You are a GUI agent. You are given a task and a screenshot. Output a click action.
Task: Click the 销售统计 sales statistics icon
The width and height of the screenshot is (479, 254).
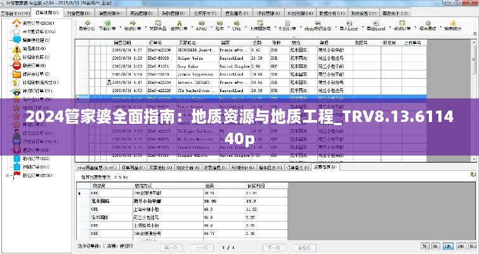point(453,23)
